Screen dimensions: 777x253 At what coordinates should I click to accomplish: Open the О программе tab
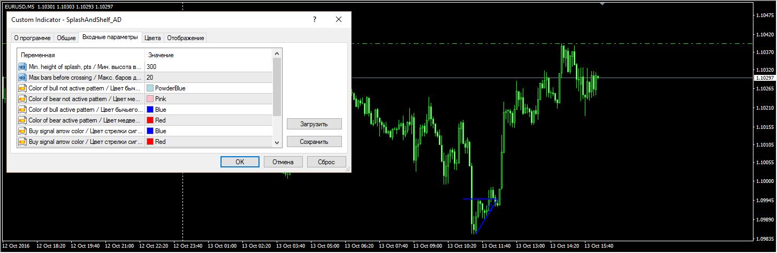point(33,38)
